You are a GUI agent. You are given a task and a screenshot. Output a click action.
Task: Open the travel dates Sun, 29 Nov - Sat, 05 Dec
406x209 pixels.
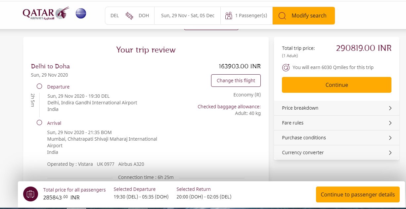point(188,16)
